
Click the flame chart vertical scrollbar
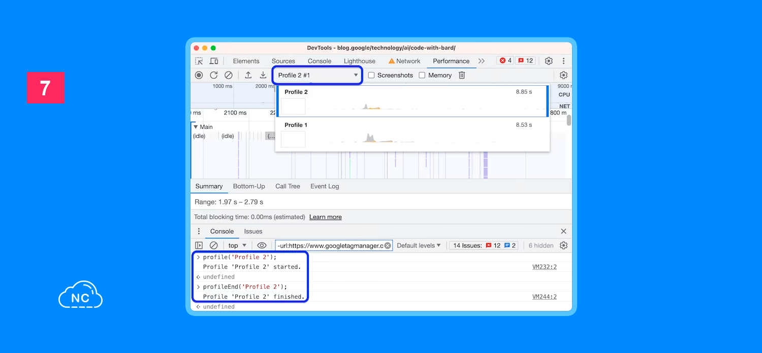[x=569, y=120]
